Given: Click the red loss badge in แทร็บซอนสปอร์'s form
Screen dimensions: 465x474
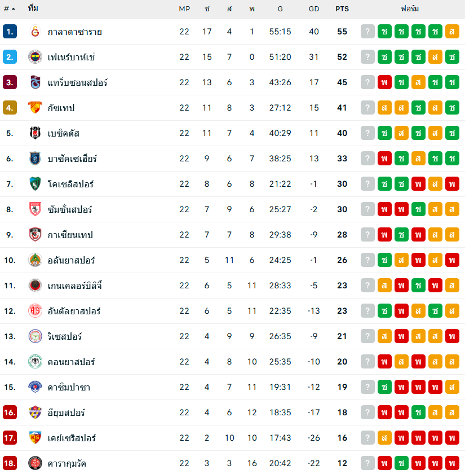Looking at the screenshot, I should point(384,82).
